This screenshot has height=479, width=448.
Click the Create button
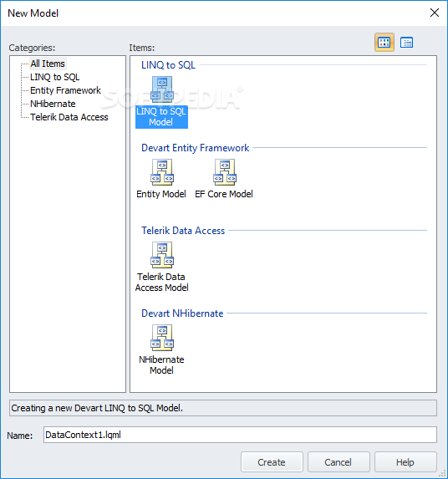272,462
